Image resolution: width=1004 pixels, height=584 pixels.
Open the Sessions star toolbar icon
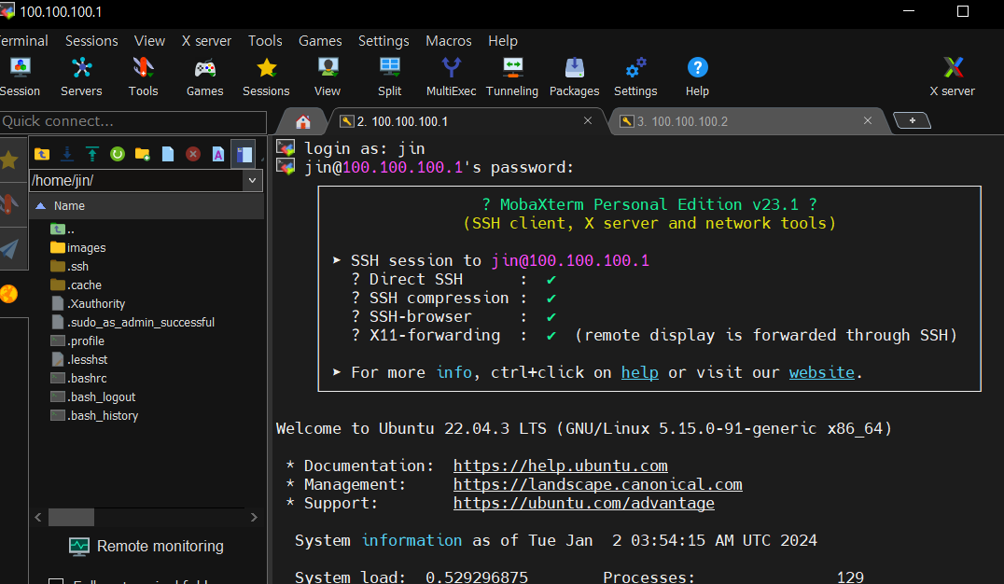[266, 76]
